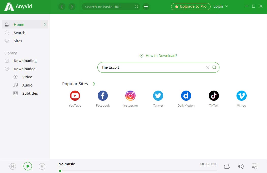Click the top bar search magnifier icon
This screenshot has height=173, width=267.
(136, 7)
